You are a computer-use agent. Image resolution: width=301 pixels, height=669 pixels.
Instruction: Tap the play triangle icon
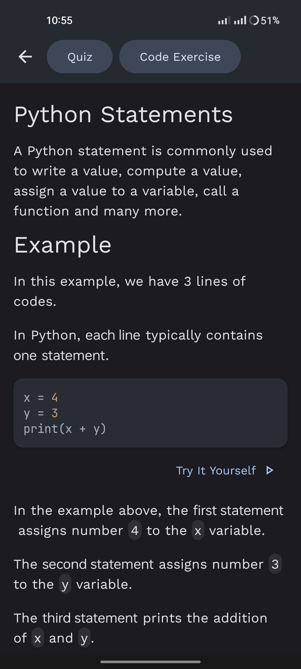[x=270, y=471]
